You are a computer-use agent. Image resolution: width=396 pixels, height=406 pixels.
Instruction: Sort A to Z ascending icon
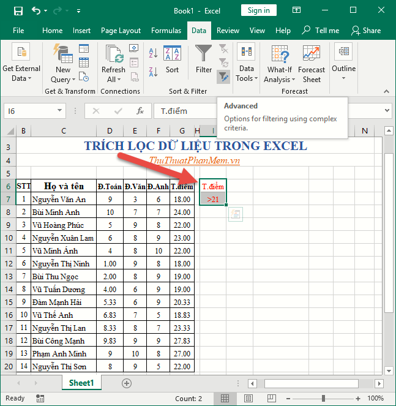[x=153, y=53]
